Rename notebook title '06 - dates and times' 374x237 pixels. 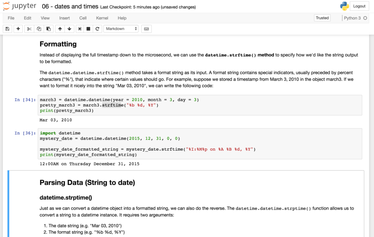70,7
